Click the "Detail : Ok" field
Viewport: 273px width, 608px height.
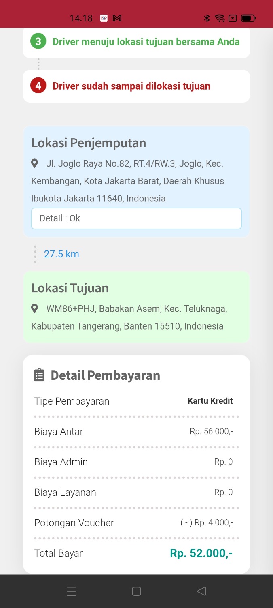click(136, 218)
